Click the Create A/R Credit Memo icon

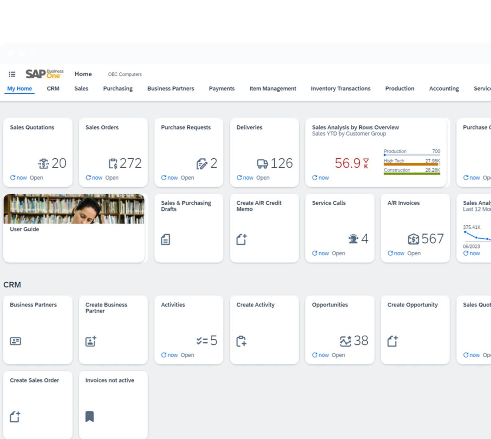click(241, 239)
